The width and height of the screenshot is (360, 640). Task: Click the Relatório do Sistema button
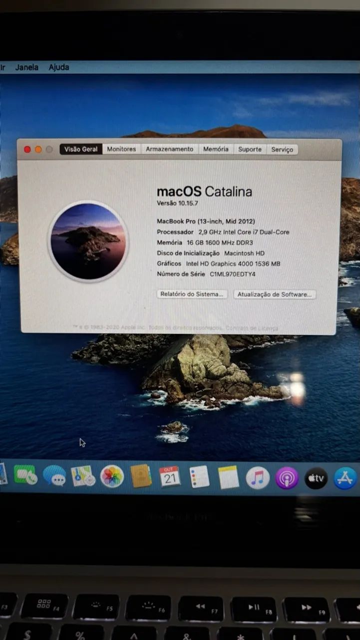192,294
